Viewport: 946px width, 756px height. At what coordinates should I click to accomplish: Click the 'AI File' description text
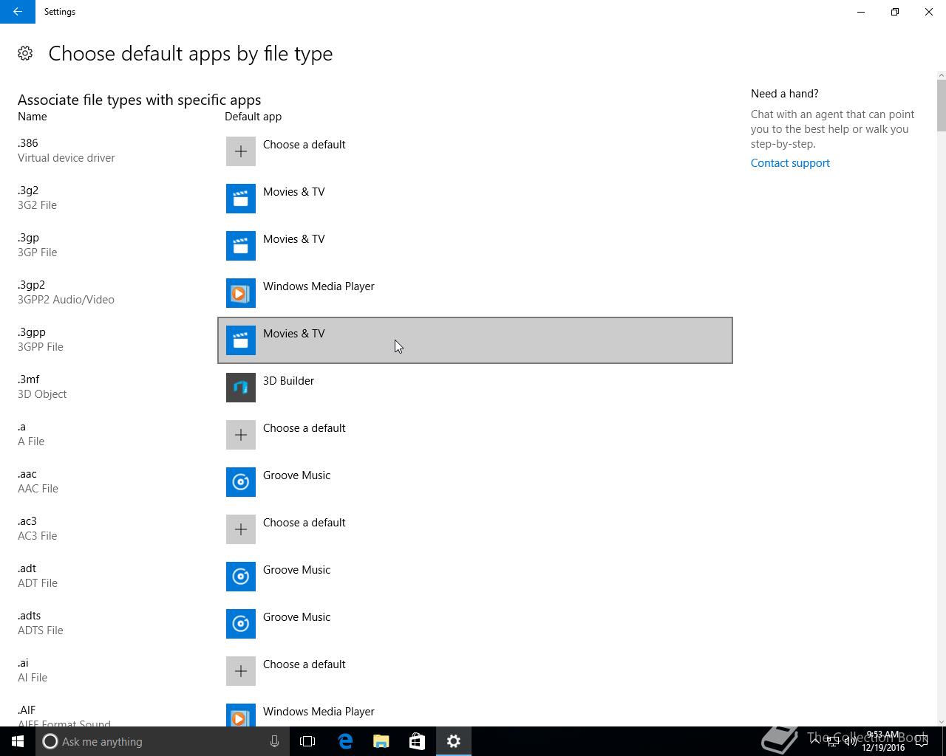(33, 678)
